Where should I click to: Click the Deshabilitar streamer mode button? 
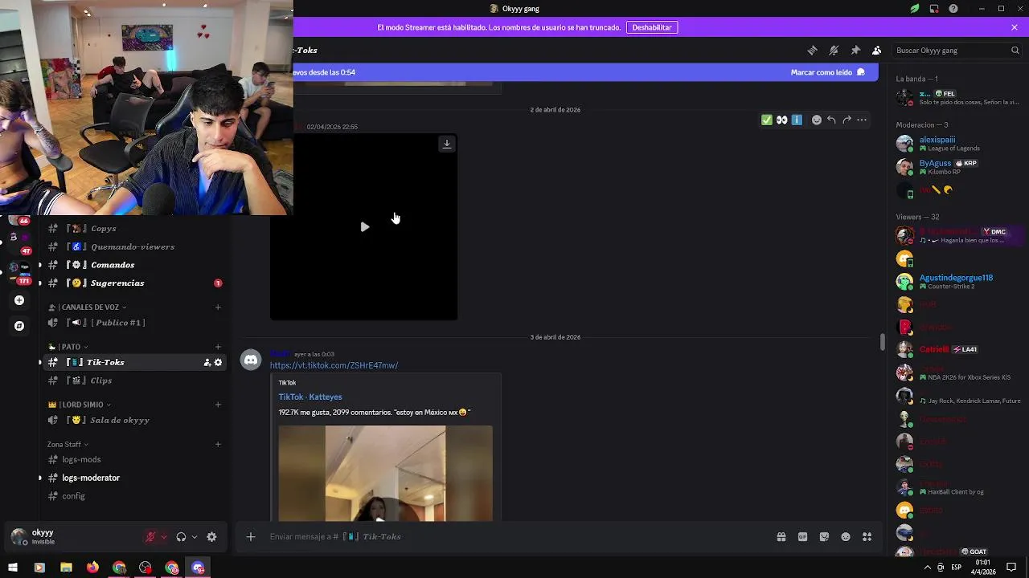pyautogui.click(x=652, y=27)
